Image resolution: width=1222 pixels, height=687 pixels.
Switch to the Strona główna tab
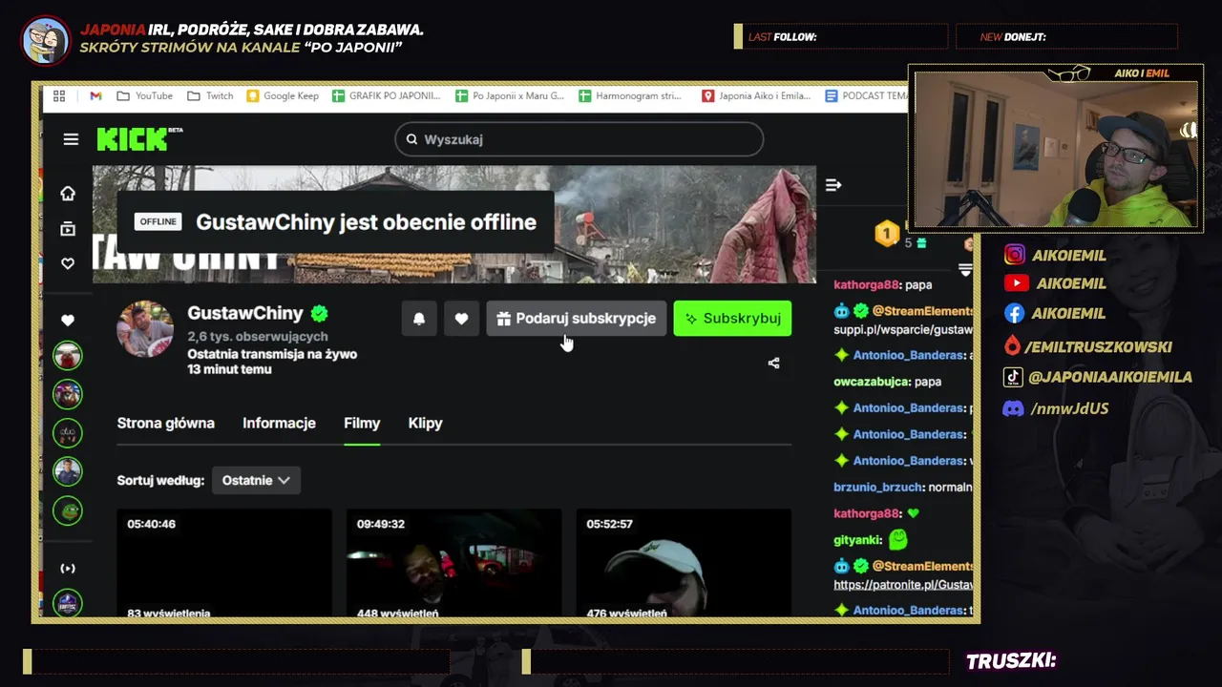(x=166, y=423)
